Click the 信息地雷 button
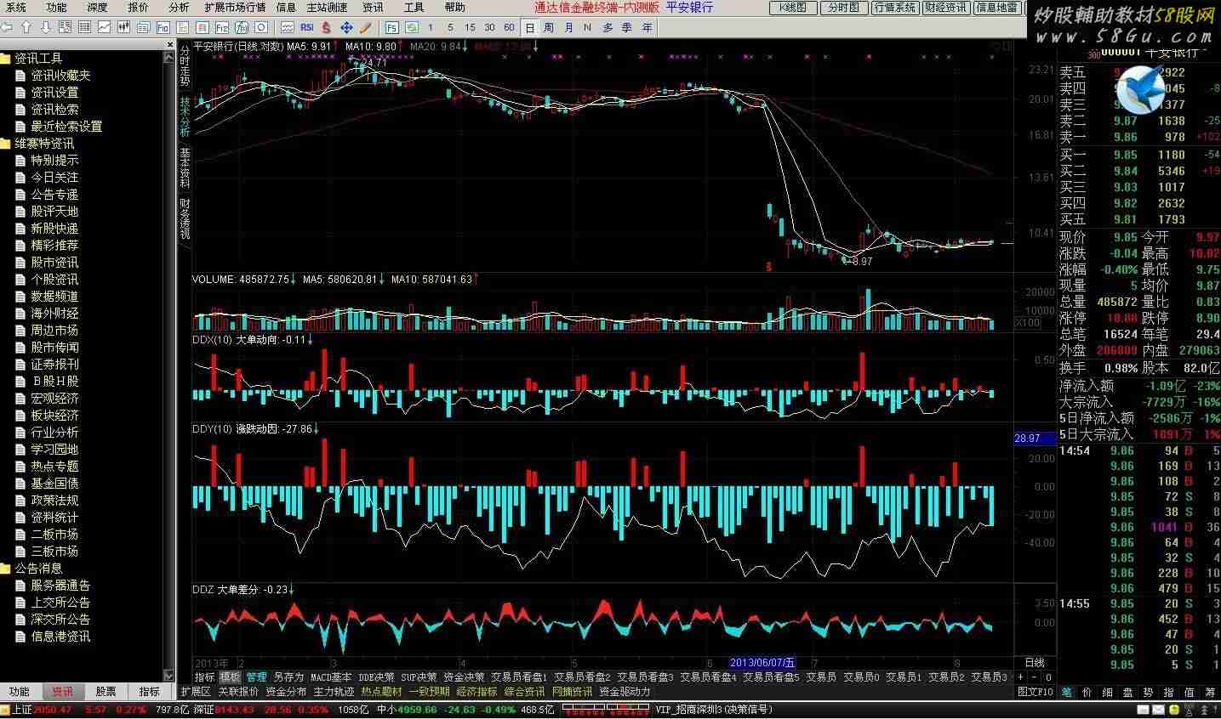The image size is (1221, 719). (x=996, y=8)
